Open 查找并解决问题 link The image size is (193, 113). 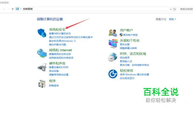(x=58, y=45)
